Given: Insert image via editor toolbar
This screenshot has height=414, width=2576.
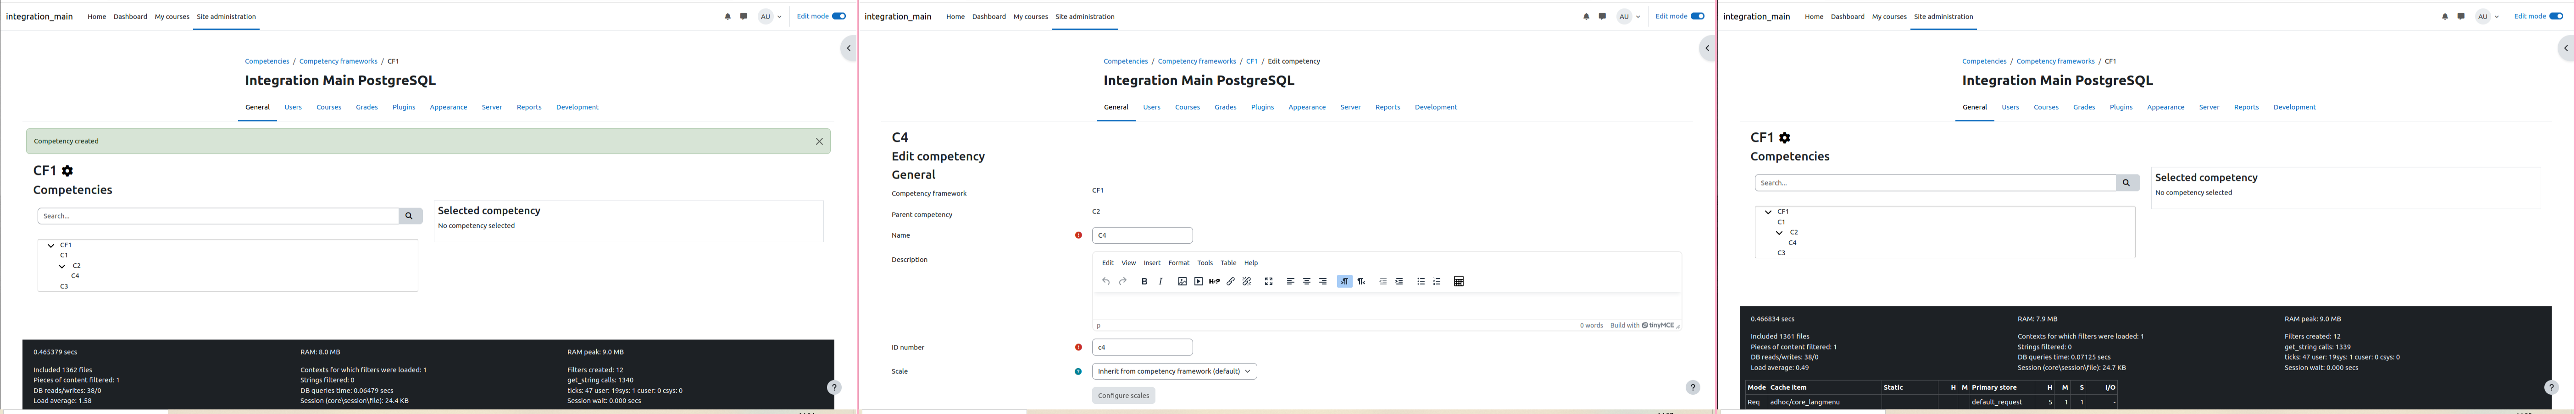Looking at the screenshot, I should click(1182, 281).
